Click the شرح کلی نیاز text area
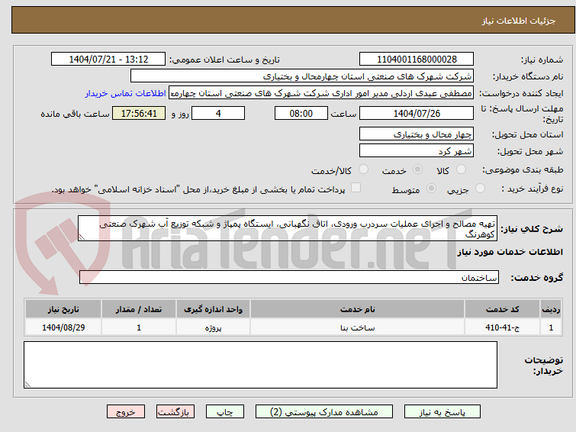Image resolution: width=576 pixels, height=432 pixels. tap(288, 228)
